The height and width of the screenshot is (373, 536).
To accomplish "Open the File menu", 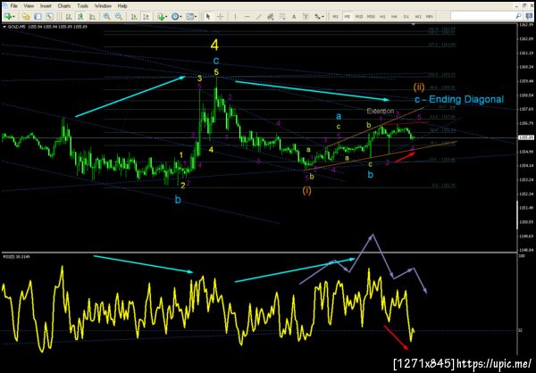I will (14, 6).
